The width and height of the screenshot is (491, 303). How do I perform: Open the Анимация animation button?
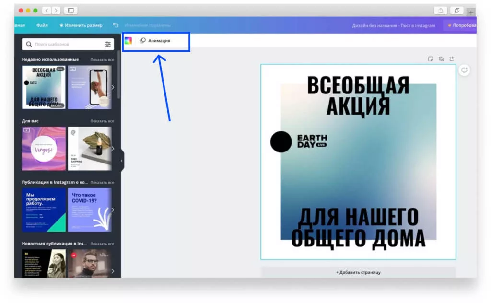click(x=155, y=41)
